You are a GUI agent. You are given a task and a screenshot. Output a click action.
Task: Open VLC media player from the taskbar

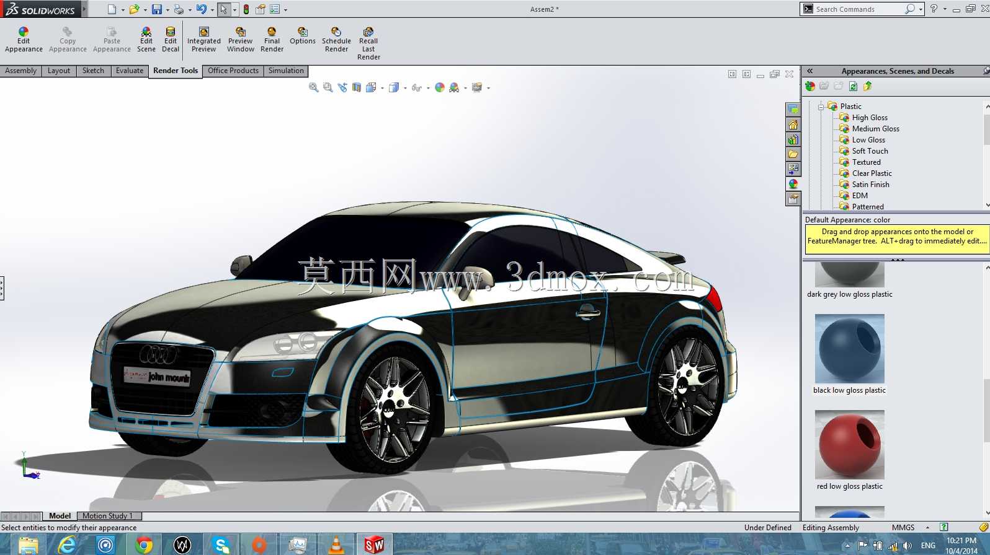coord(336,544)
